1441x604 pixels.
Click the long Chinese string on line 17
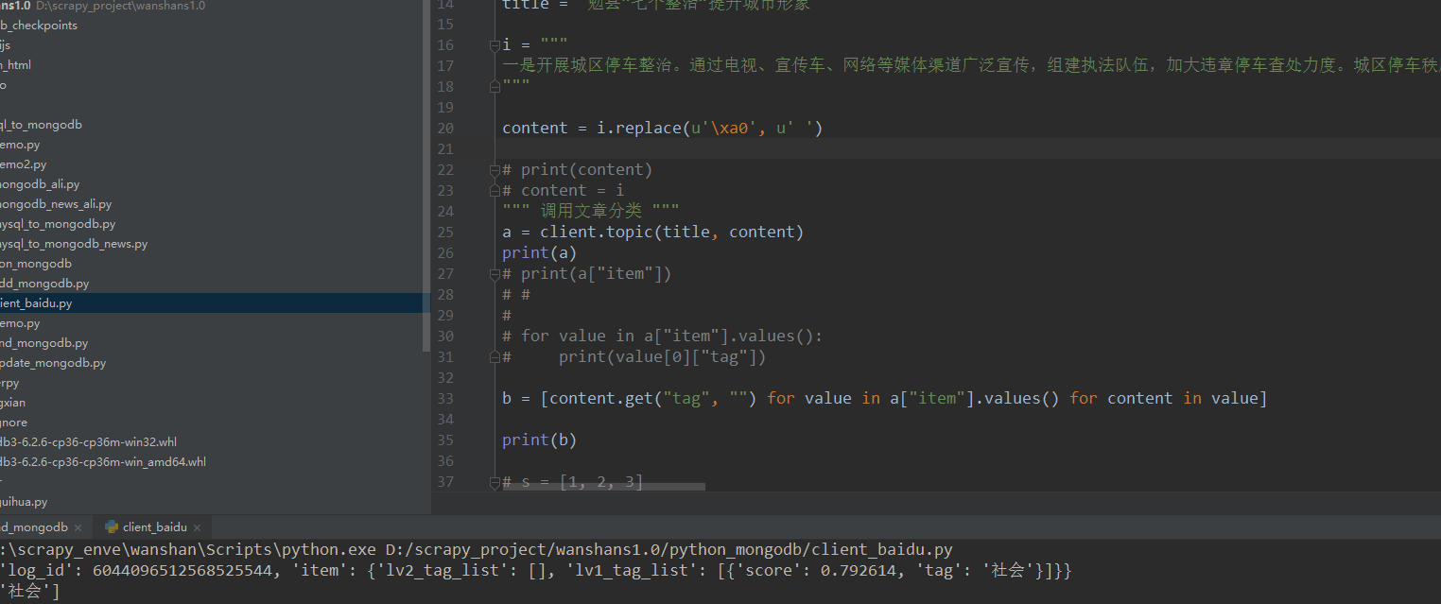click(x=971, y=66)
